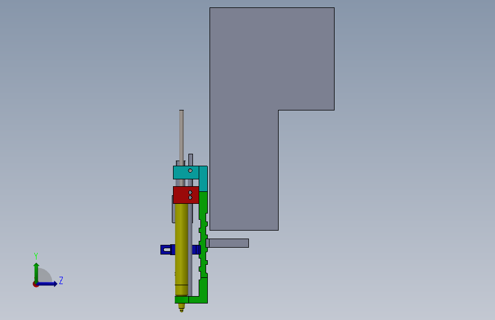Click the red origin dot of the triad
The height and width of the screenshot is (320, 495).
[35, 285]
